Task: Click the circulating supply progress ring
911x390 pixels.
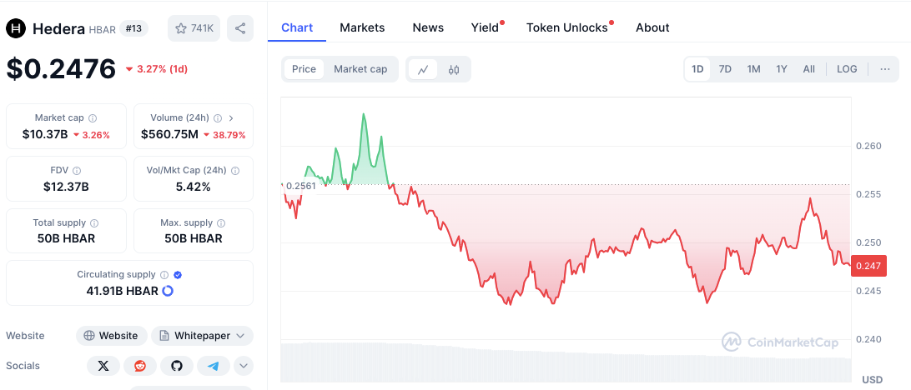Action: click(168, 291)
